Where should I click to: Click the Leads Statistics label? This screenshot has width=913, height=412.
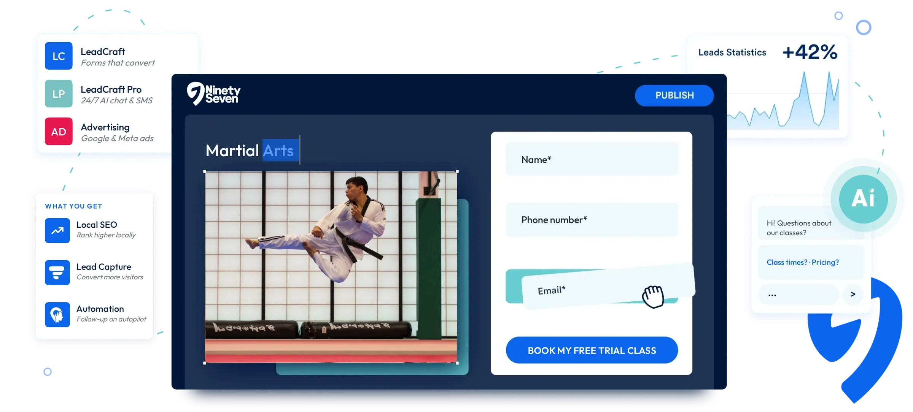732,52
